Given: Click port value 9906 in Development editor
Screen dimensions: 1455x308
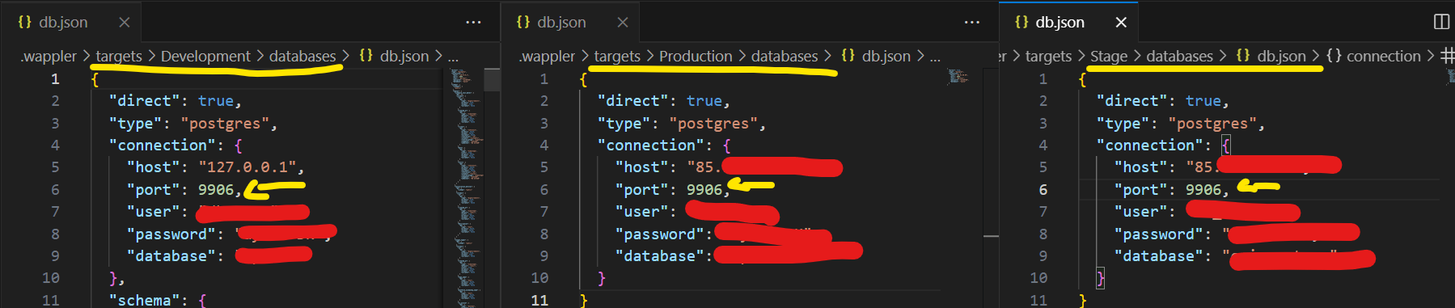Looking at the screenshot, I should [x=216, y=190].
